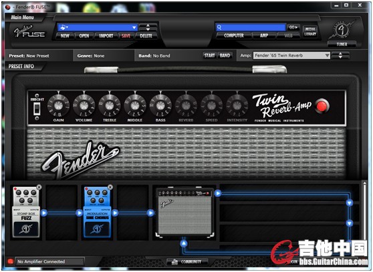The height and width of the screenshot is (272, 373).
Task: Click the output arrow right of amp thumbnail
Action: [x=218, y=193]
